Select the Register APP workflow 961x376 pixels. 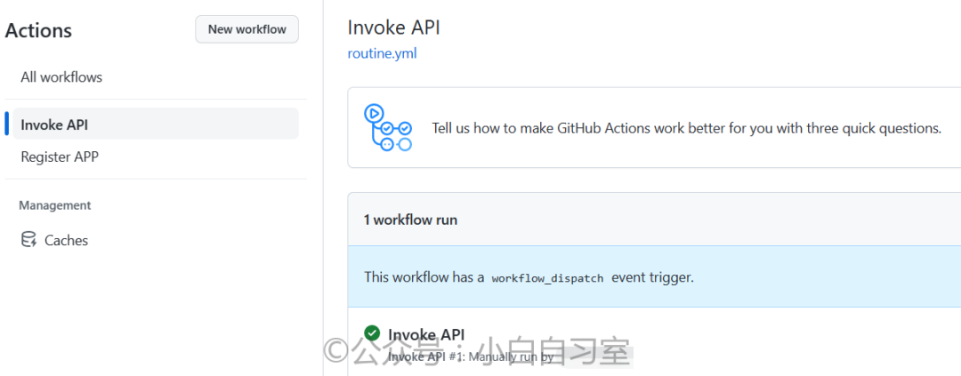[x=60, y=156]
